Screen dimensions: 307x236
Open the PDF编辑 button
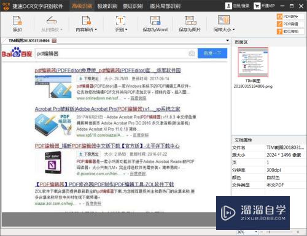coord(290,24)
